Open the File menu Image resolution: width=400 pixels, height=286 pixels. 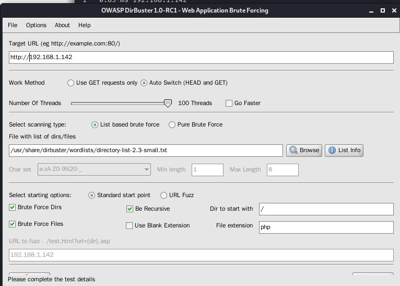[x=13, y=25]
